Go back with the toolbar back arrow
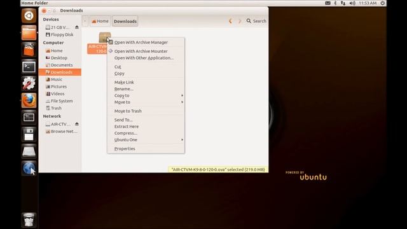This screenshot has width=407, height=229. pos(230,21)
